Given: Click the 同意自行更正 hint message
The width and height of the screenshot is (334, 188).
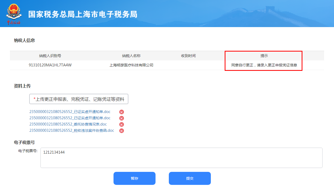Looking at the screenshot, I should click(264, 65).
